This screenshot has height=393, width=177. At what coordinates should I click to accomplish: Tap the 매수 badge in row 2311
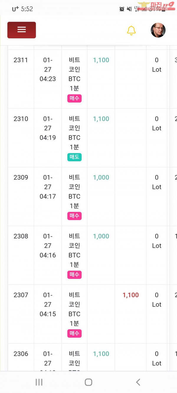[74, 98]
